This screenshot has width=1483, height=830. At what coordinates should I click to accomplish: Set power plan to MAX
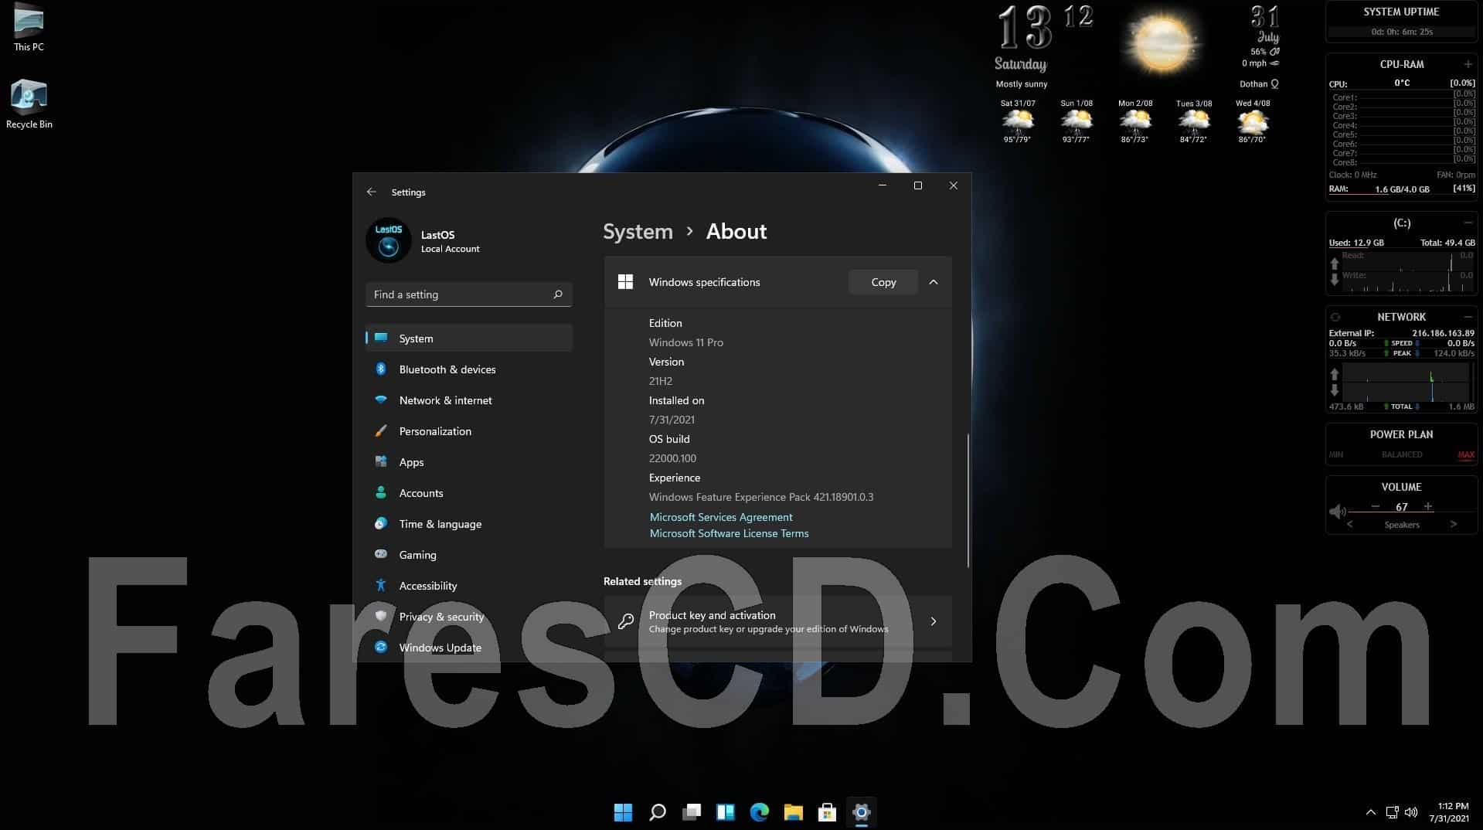pos(1466,454)
